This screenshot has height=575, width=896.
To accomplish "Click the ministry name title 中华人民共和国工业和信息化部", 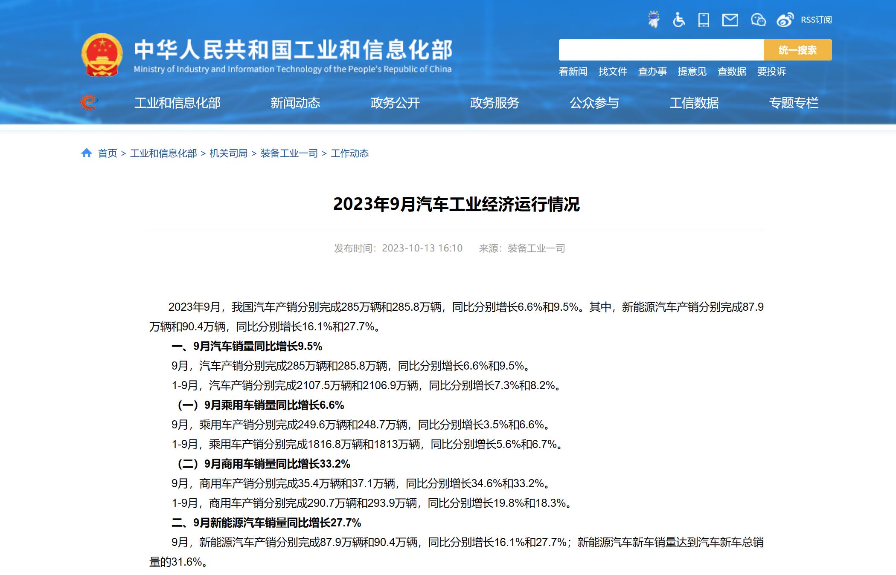I will point(293,50).
